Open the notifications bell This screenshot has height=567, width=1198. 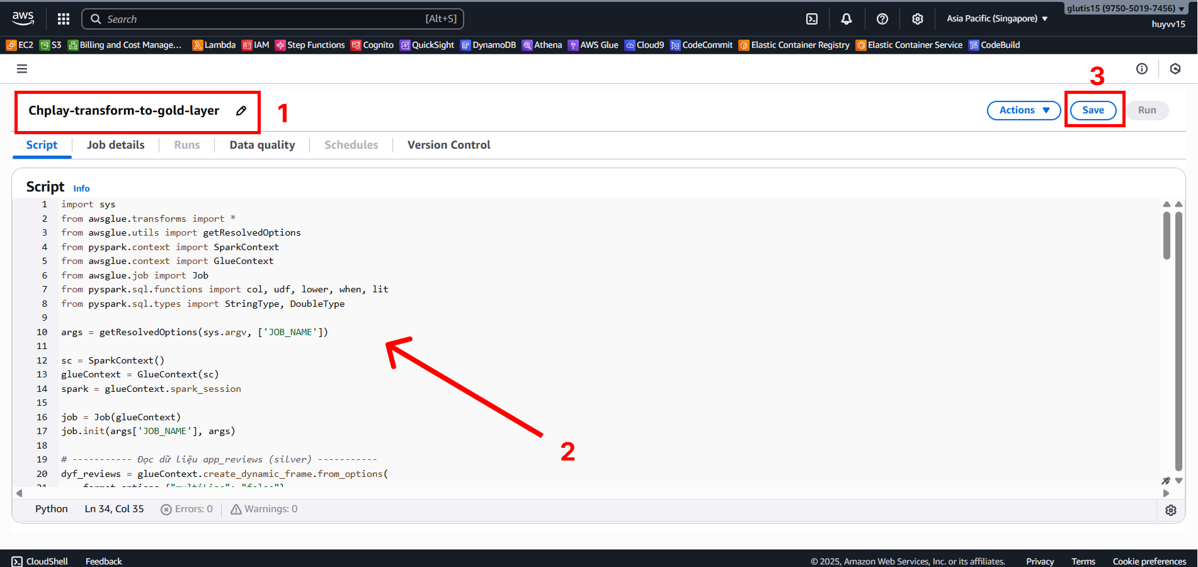pyautogui.click(x=847, y=19)
